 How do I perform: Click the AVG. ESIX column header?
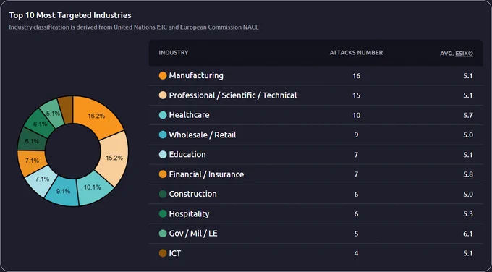point(457,54)
